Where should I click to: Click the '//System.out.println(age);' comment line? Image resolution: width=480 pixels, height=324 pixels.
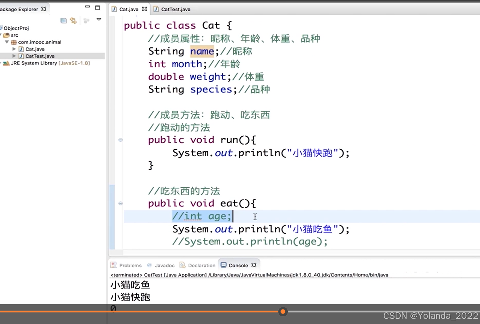click(x=250, y=242)
